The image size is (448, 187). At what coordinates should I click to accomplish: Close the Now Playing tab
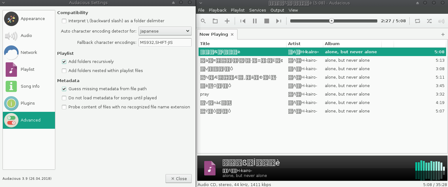[232, 34]
